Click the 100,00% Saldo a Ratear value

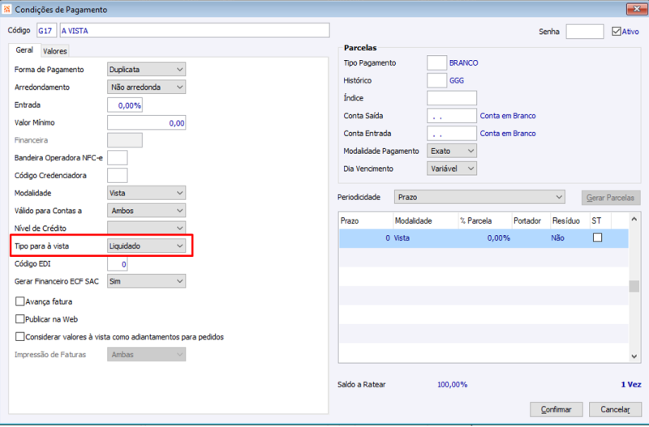tap(453, 384)
